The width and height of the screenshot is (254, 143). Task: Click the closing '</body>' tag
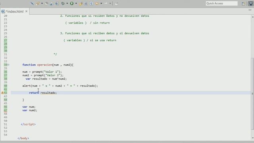point(23,138)
